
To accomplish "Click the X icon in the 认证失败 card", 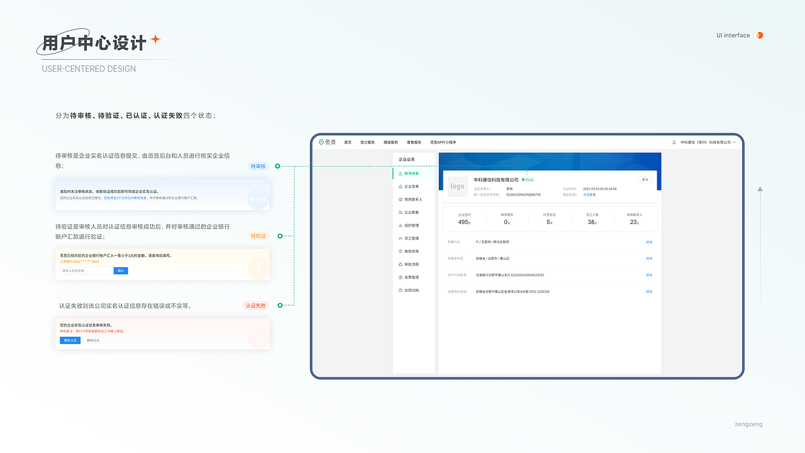I will pyautogui.click(x=258, y=338).
